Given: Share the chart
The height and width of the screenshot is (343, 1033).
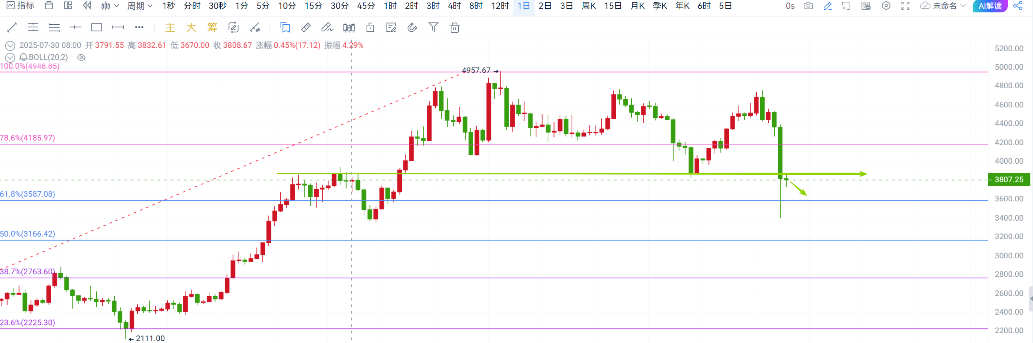Looking at the screenshot, I should tap(1018, 6).
